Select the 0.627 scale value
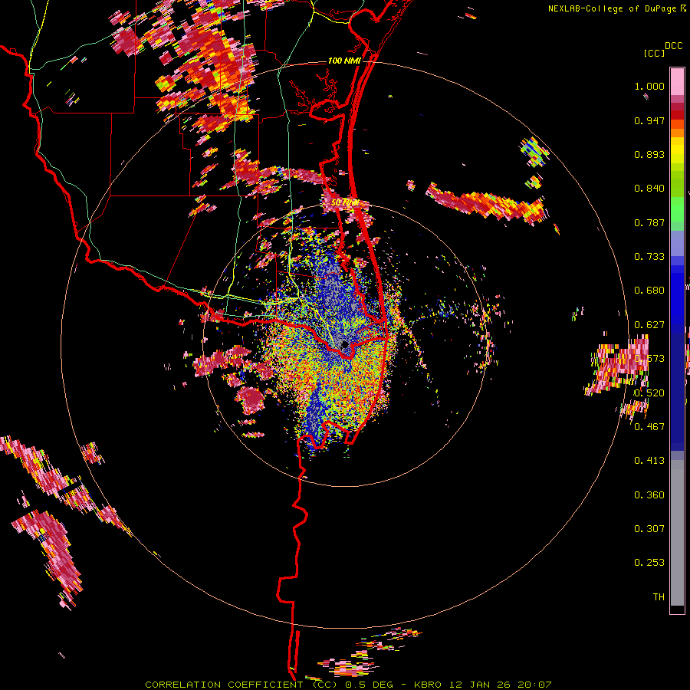690x690 pixels. [649, 325]
